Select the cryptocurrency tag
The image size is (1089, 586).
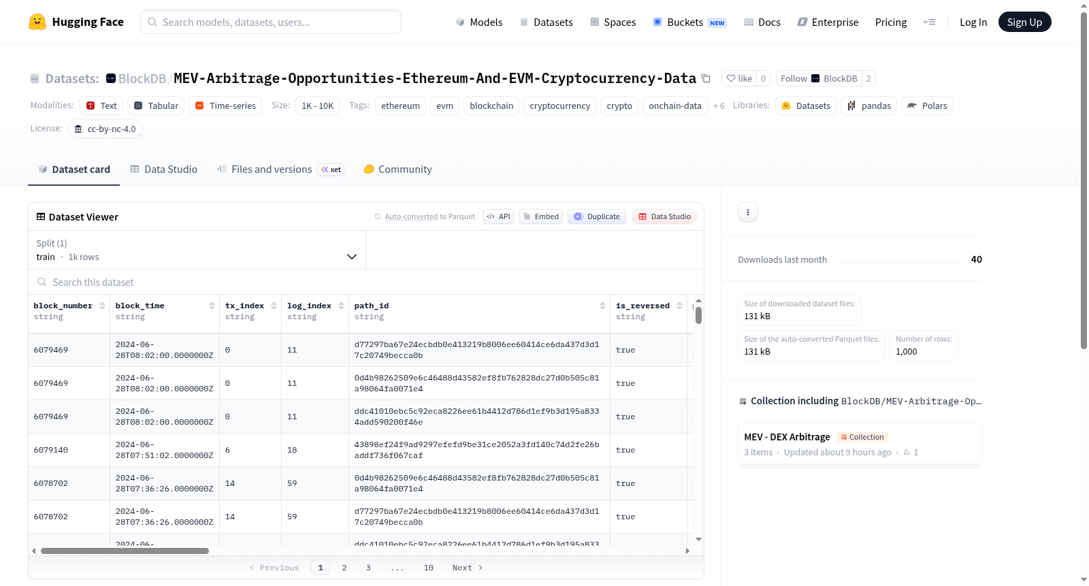point(560,106)
